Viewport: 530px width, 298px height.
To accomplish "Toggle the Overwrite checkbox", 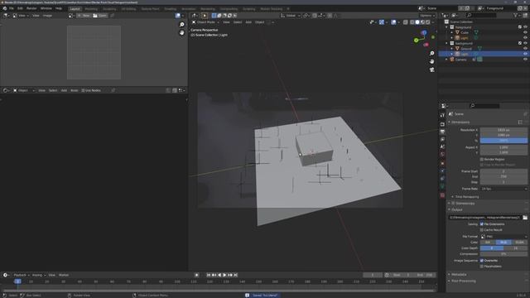I will pyautogui.click(x=482, y=261).
